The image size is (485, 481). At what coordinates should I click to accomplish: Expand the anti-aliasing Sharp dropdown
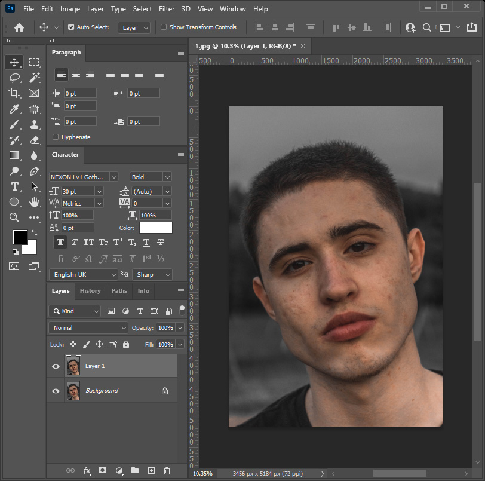click(152, 275)
